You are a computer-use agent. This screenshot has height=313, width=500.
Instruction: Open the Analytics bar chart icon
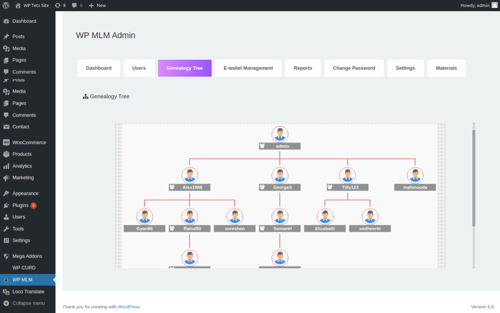click(x=6, y=166)
